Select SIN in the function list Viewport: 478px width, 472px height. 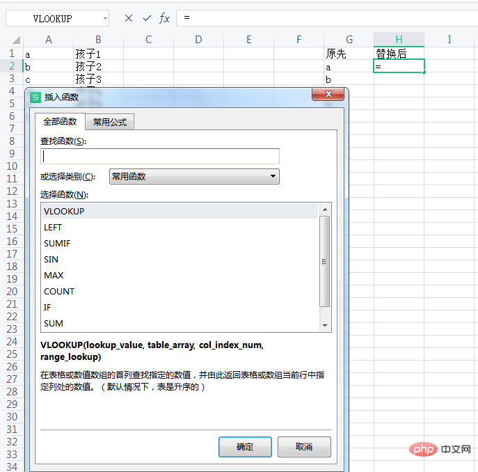pyautogui.click(x=180, y=260)
